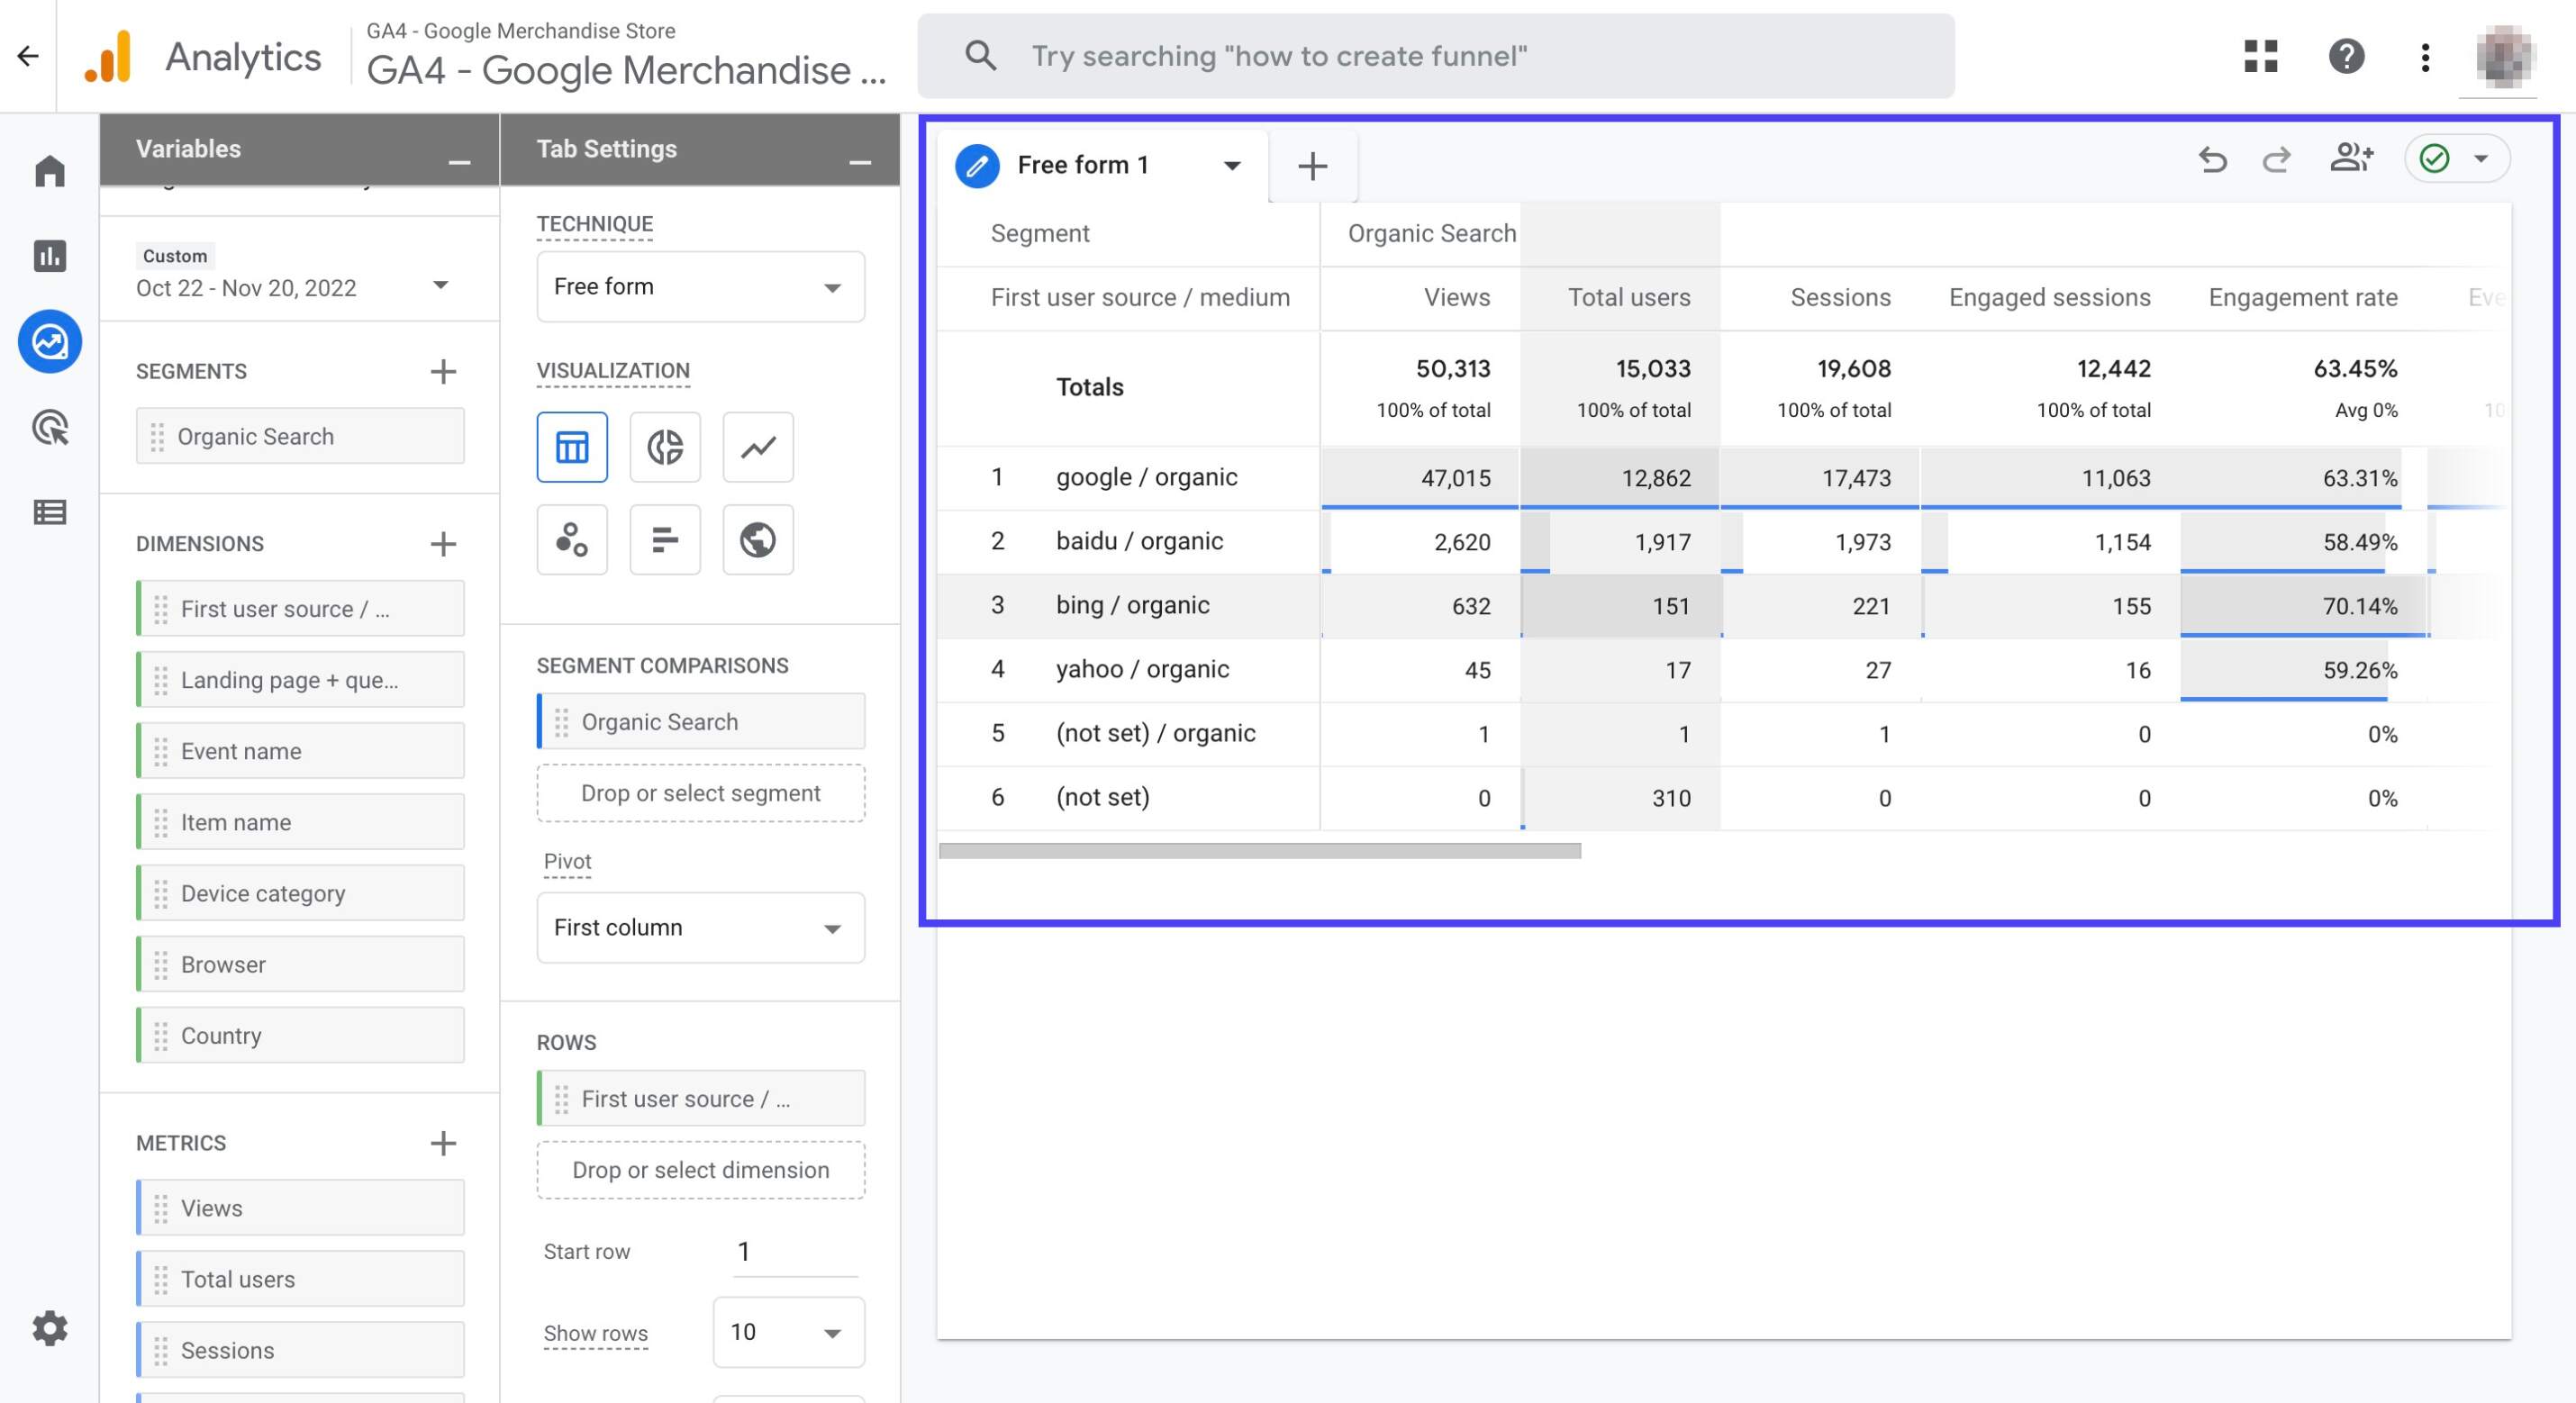Open the Reports bar-chart icon in the sidebar
This screenshot has width=2576, height=1403.
(x=49, y=256)
